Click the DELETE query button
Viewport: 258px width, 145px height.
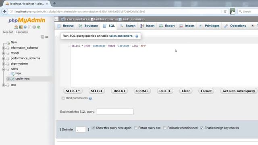(x=165, y=91)
